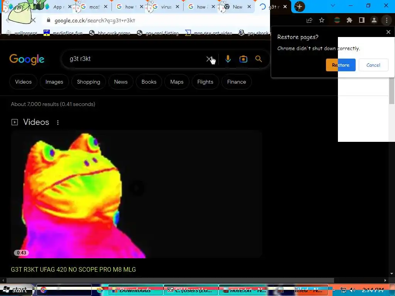Open the 'note.txt' Notepad taskbar window
The height and width of the screenshot is (296, 395).
[x=246, y=290]
